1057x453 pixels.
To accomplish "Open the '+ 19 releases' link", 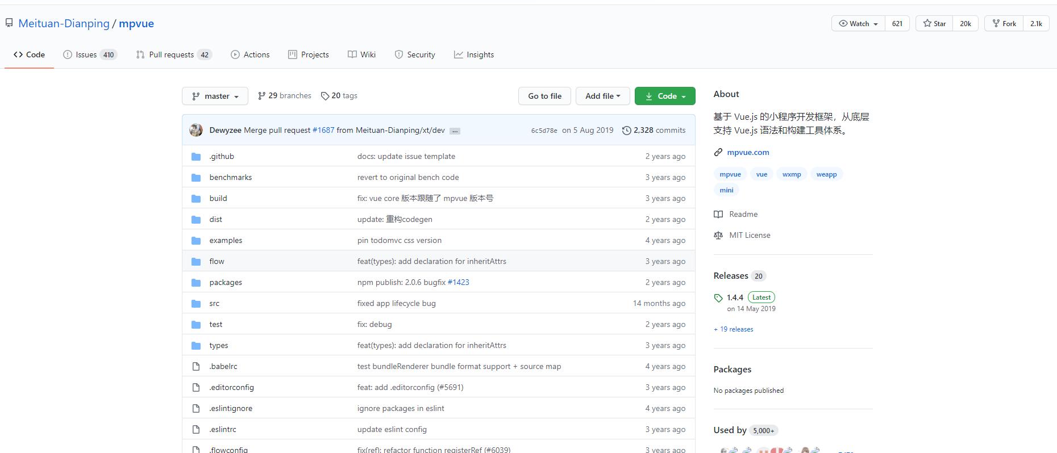I will click(733, 329).
